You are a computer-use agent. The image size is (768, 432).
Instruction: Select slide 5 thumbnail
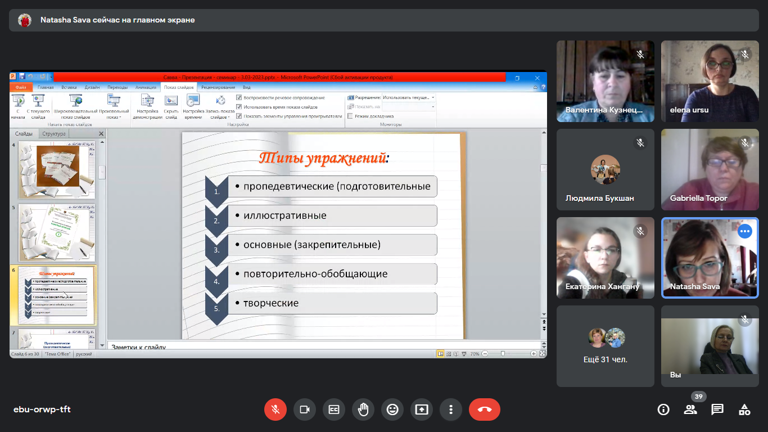(57, 232)
